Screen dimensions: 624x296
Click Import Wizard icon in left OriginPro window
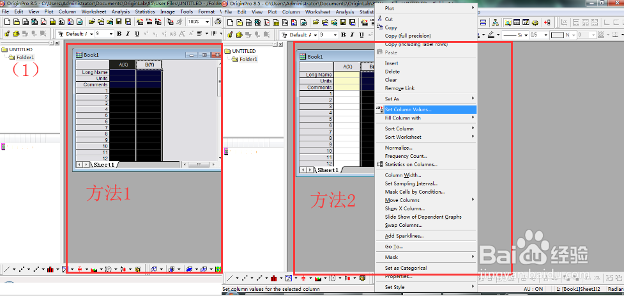tap(140, 22)
